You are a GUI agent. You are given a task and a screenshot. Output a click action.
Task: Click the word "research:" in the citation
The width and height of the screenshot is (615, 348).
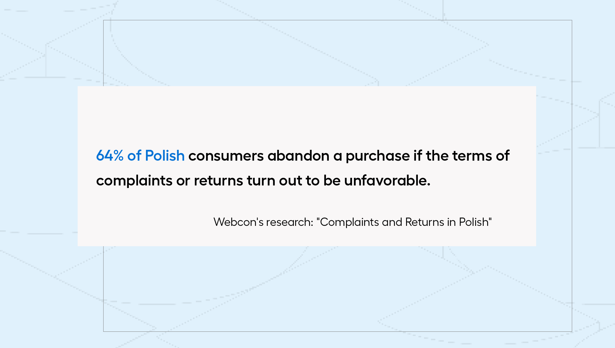pyautogui.click(x=290, y=222)
